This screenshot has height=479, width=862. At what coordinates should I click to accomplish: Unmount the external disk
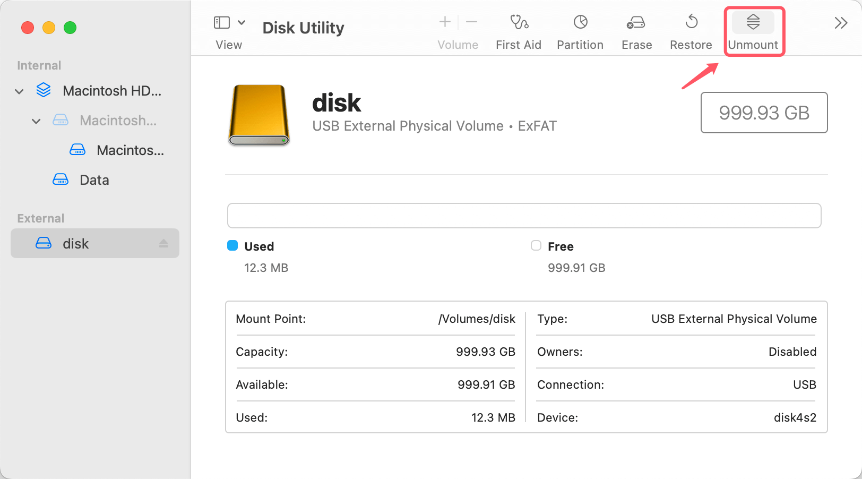[x=754, y=30]
